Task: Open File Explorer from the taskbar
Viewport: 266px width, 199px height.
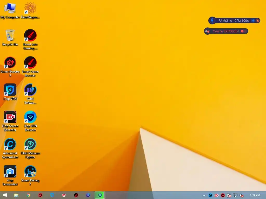Action: [x=16, y=195]
